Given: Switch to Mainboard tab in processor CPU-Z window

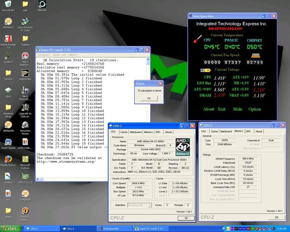Looking at the screenshot, I should point(136,132).
